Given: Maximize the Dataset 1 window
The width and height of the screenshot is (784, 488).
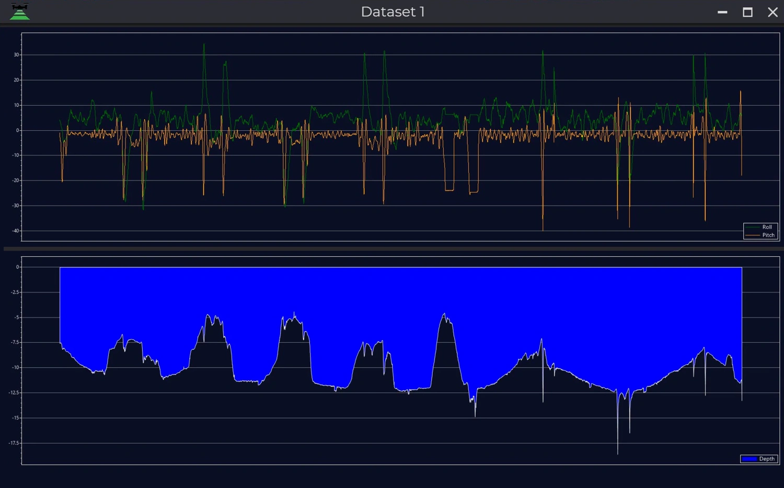Looking at the screenshot, I should click(x=747, y=12).
